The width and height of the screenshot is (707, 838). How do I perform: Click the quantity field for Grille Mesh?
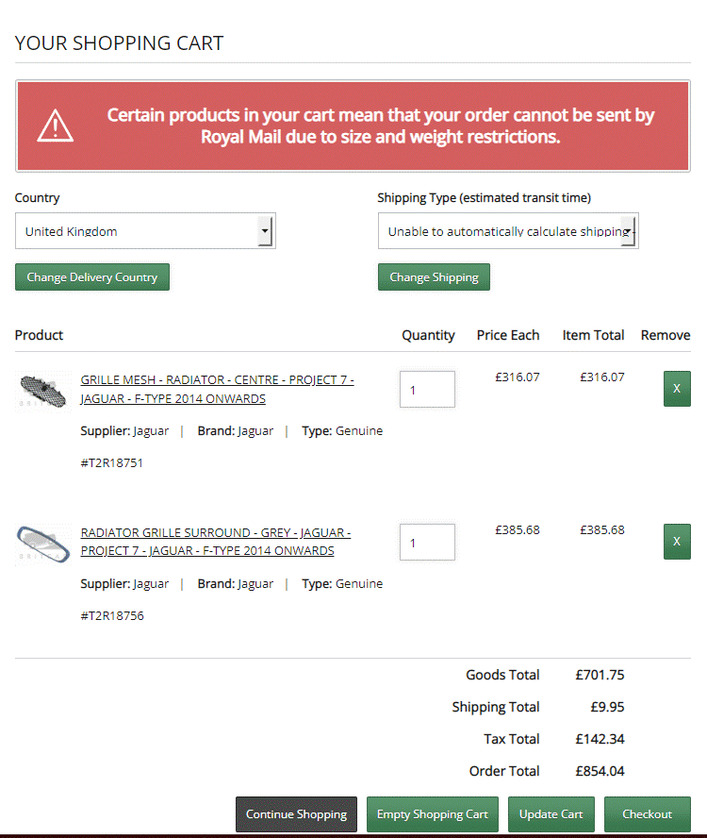coord(427,389)
